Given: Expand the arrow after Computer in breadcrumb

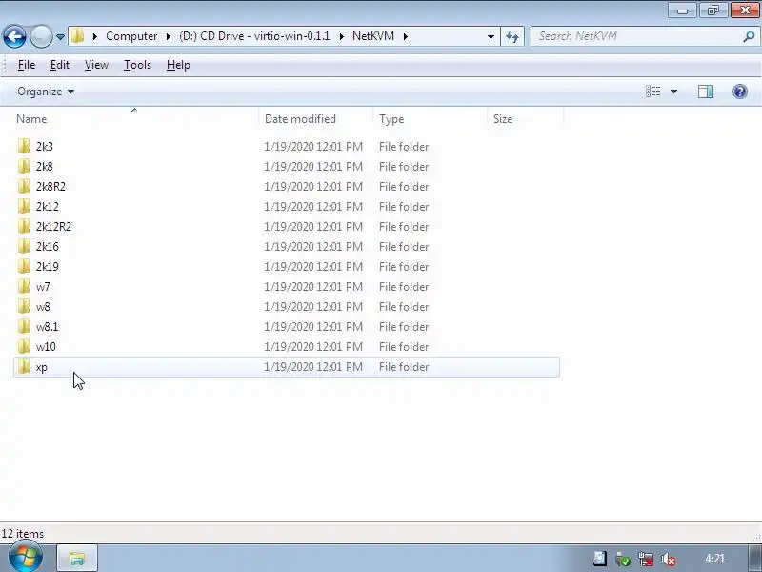Looking at the screenshot, I should [x=169, y=36].
